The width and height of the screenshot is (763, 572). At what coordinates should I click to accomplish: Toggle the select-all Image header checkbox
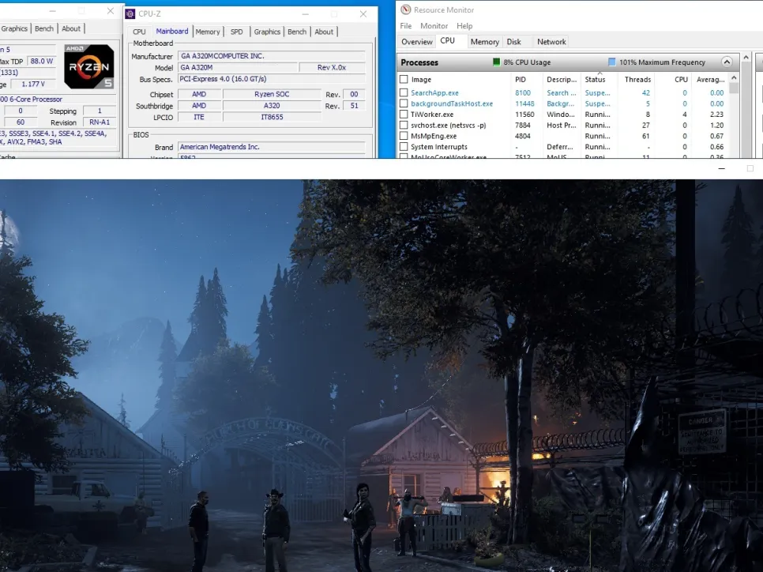coord(404,79)
